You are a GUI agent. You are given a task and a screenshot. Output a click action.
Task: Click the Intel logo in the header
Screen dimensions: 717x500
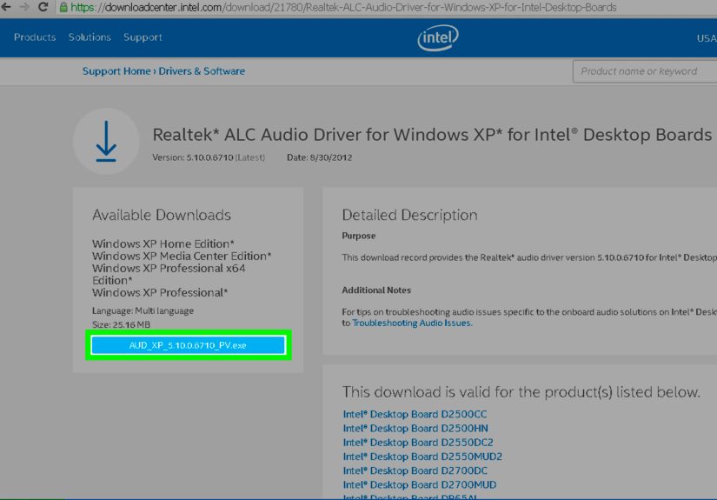pos(438,37)
